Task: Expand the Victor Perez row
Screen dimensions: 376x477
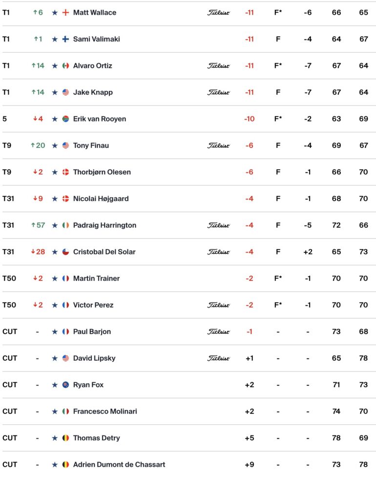Action: tap(189, 305)
